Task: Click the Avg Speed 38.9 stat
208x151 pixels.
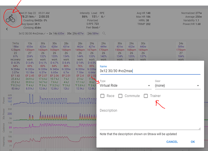Action: click(31, 24)
